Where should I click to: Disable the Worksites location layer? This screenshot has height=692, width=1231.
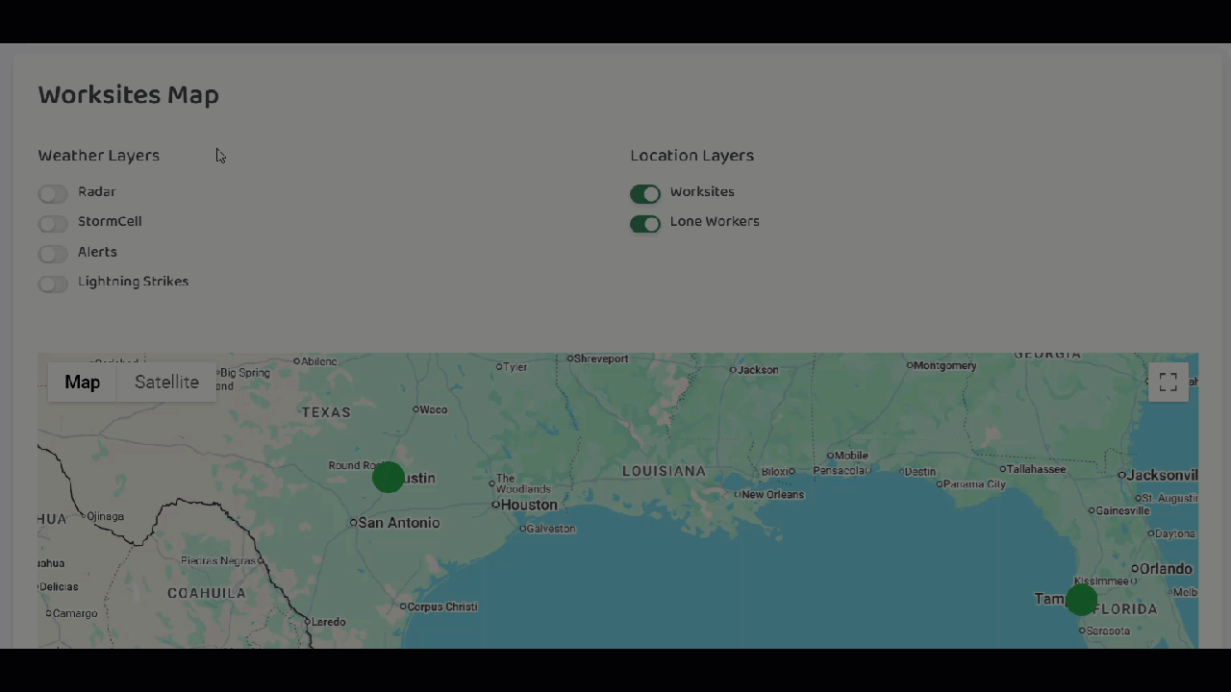[x=645, y=194]
